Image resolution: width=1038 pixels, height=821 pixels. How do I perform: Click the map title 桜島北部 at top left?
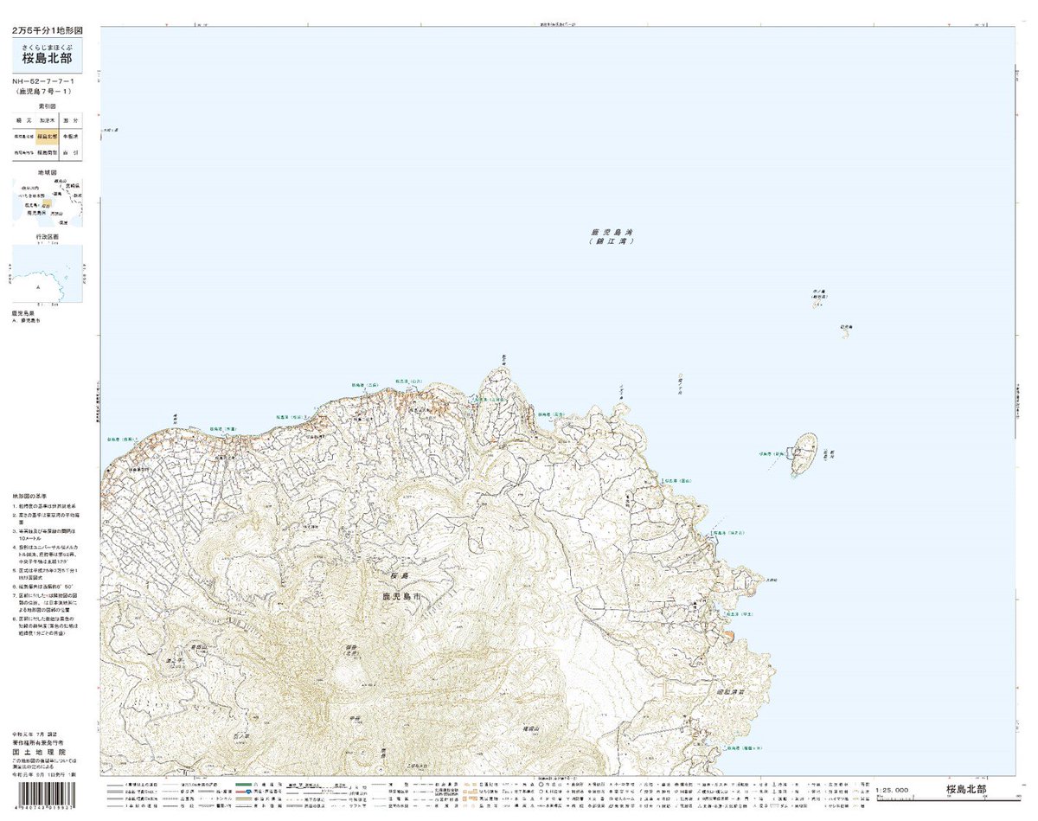pyautogui.click(x=48, y=60)
